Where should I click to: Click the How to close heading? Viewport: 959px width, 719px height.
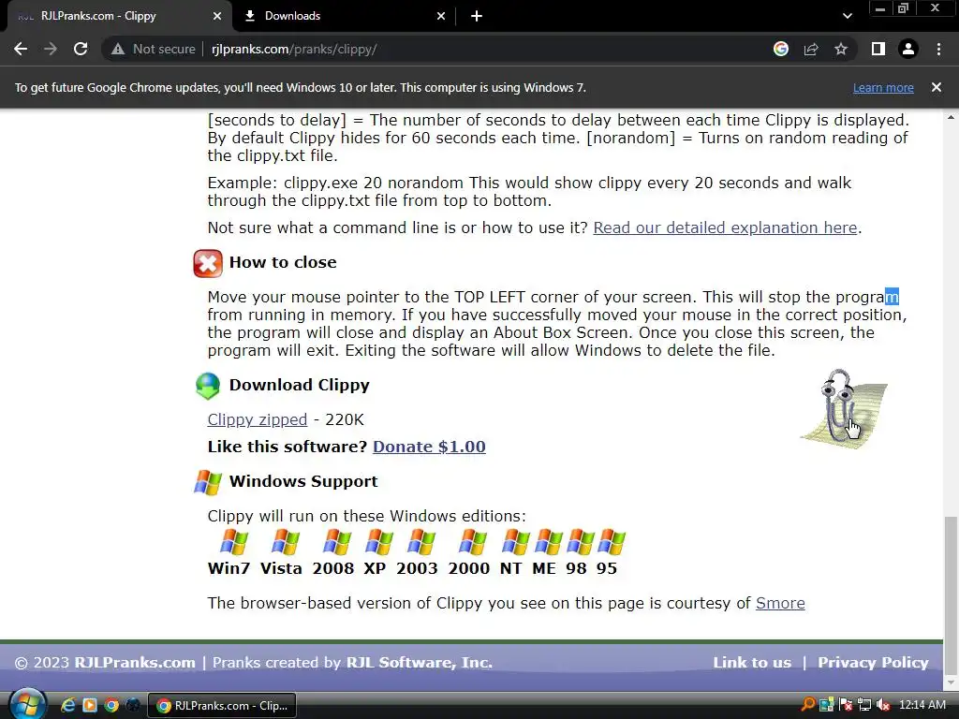pos(283,262)
